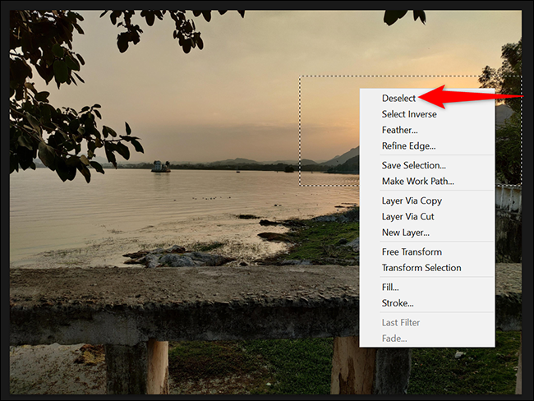Screen dimensions: 534x401
Task: Pick Free Transform in the menu
Action: (x=411, y=251)
